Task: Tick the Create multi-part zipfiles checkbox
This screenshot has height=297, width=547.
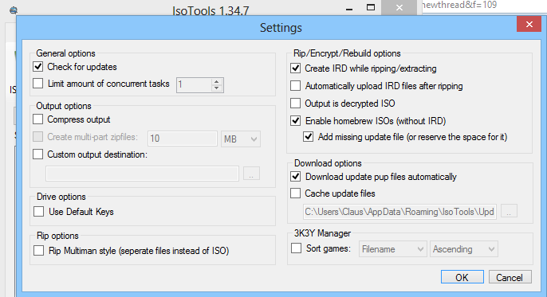Action: point(38,136)
